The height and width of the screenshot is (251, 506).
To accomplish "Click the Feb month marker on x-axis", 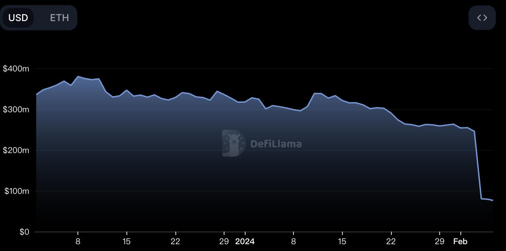I will [x=460, y=242].
